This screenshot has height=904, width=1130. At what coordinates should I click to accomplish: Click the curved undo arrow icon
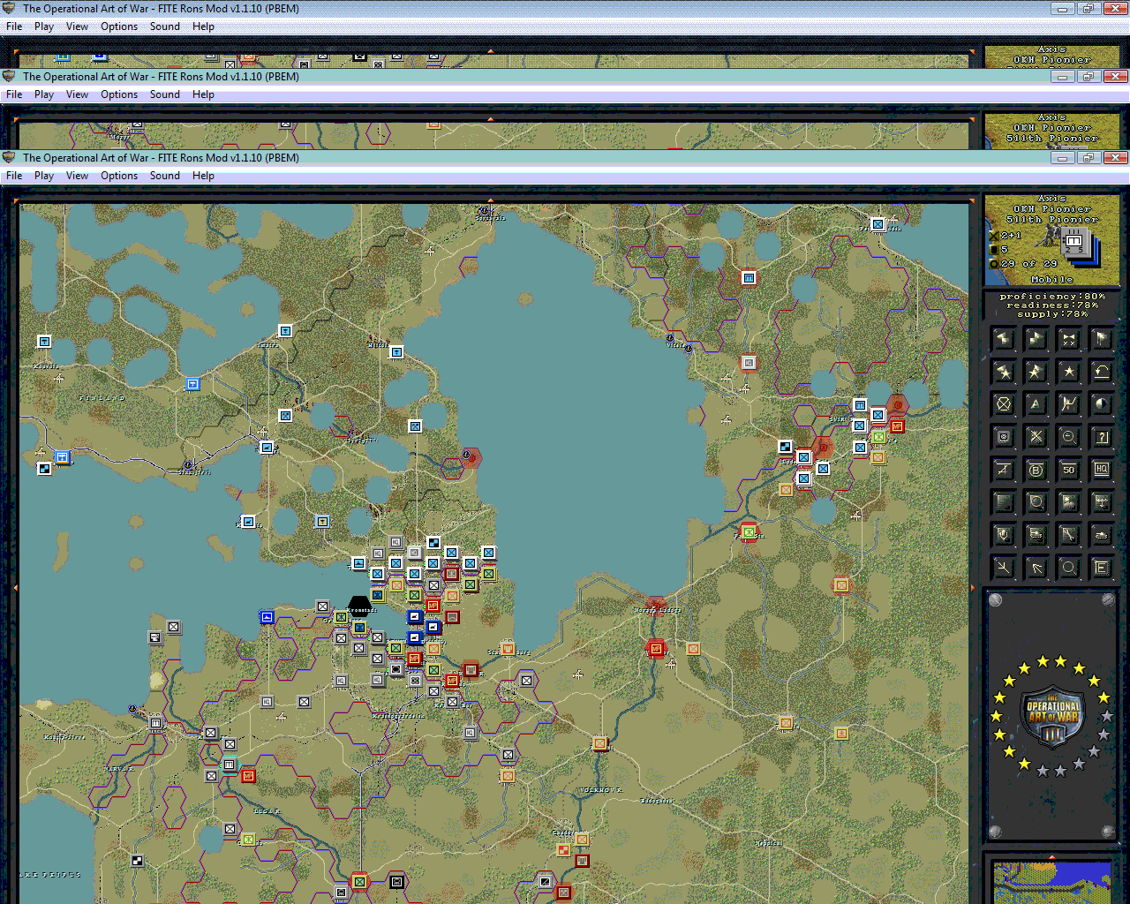(x=1101, y=372)
